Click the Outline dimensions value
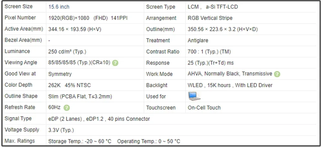Screen dimensions: 323x147 pos(223,29)
